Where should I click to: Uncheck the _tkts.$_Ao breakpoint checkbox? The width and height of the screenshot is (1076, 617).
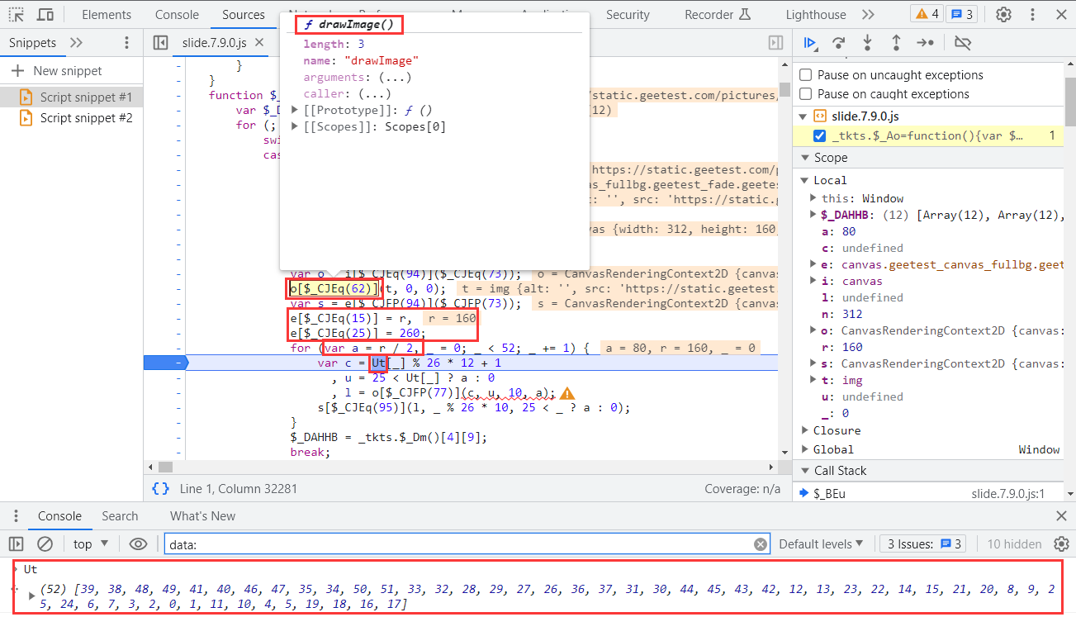click(x=819, y=135)
